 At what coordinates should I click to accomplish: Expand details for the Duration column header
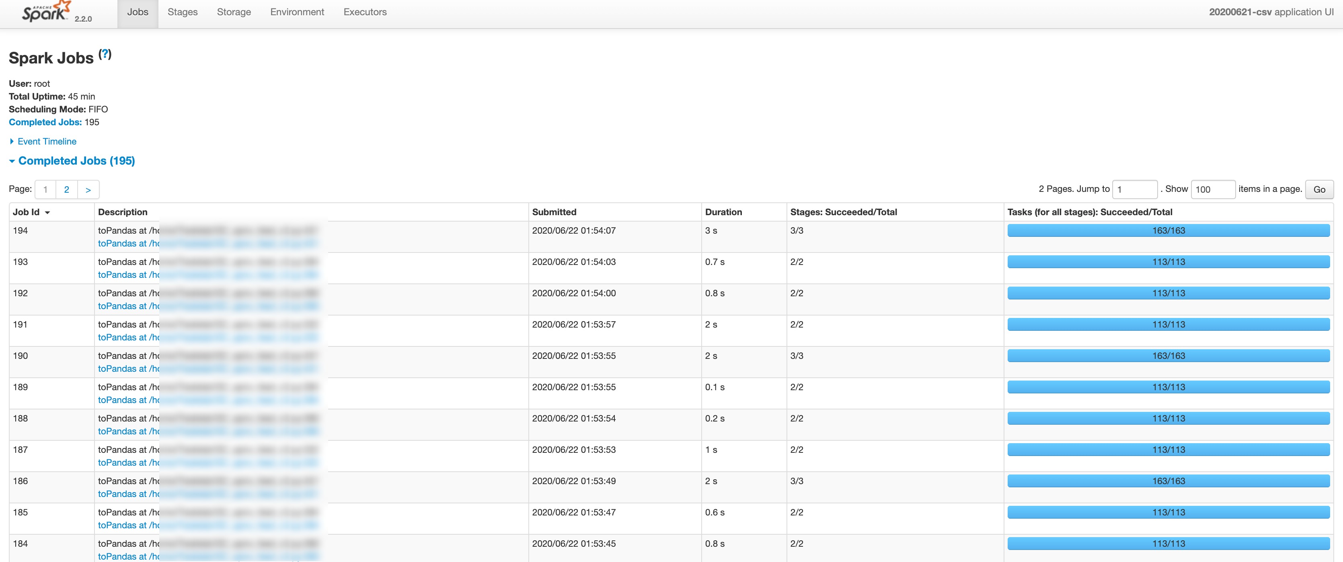click(724, 212)
